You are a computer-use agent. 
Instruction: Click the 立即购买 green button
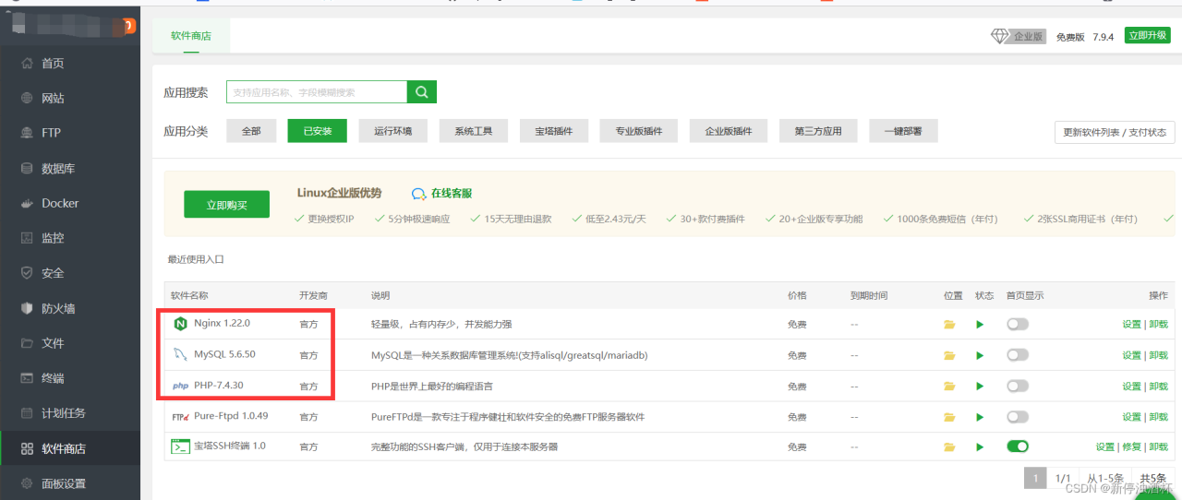[226, 205]
